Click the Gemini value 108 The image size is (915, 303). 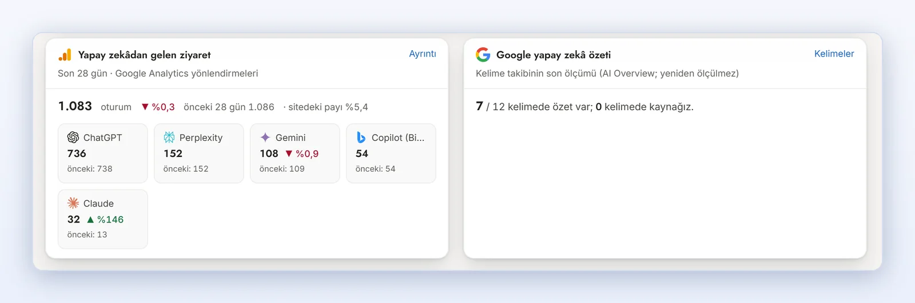pos(269,153)
